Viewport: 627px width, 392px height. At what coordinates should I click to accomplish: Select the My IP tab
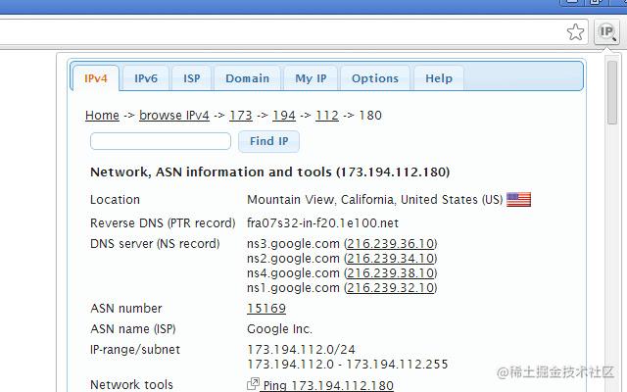point(311,78)
